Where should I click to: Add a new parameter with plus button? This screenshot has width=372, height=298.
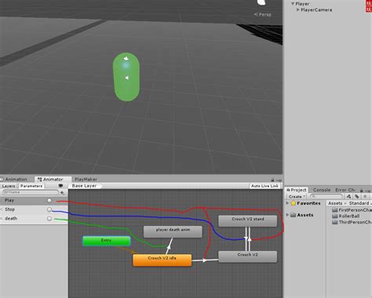click(63, 193)
